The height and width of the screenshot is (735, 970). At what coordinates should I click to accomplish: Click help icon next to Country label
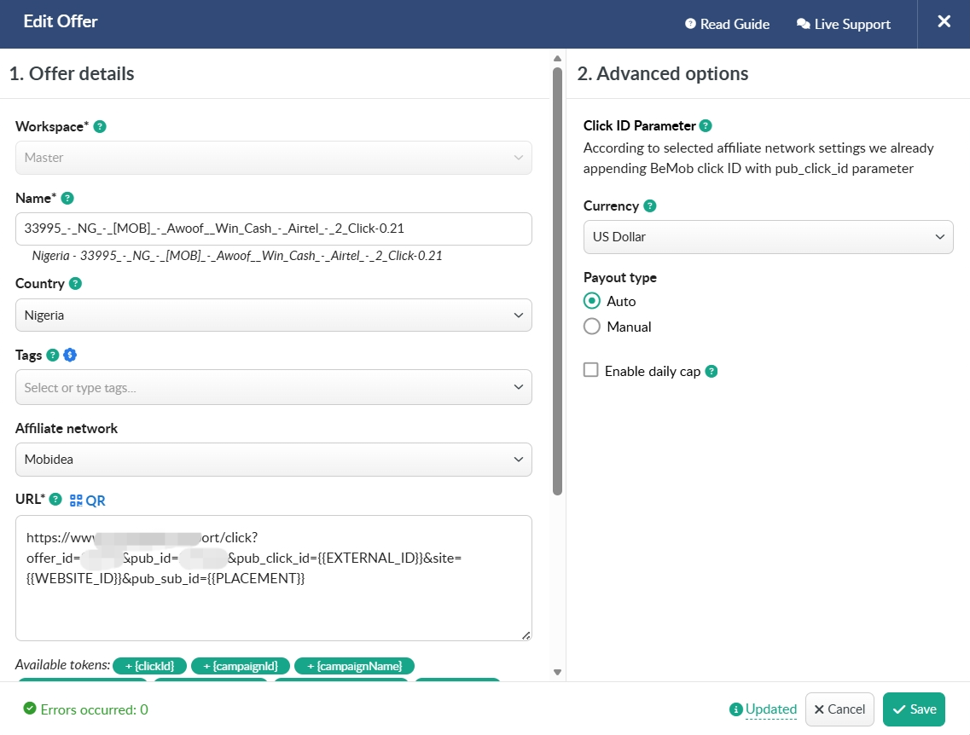tap(75, 284)
